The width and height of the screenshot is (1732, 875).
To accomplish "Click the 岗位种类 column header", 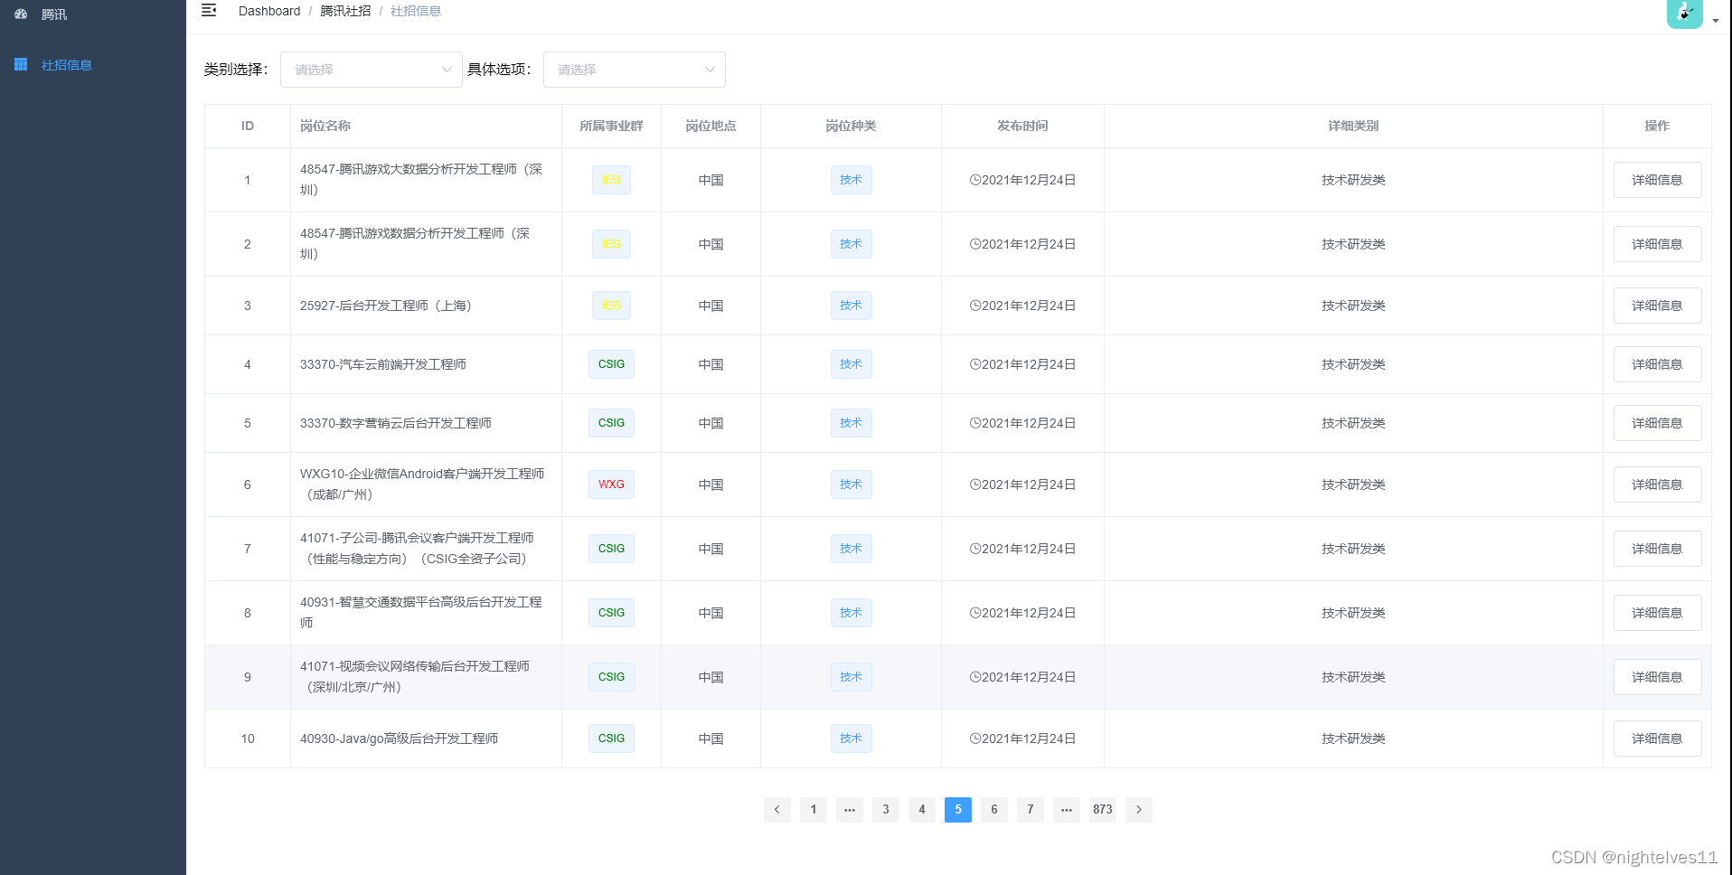I will point(851,126).
